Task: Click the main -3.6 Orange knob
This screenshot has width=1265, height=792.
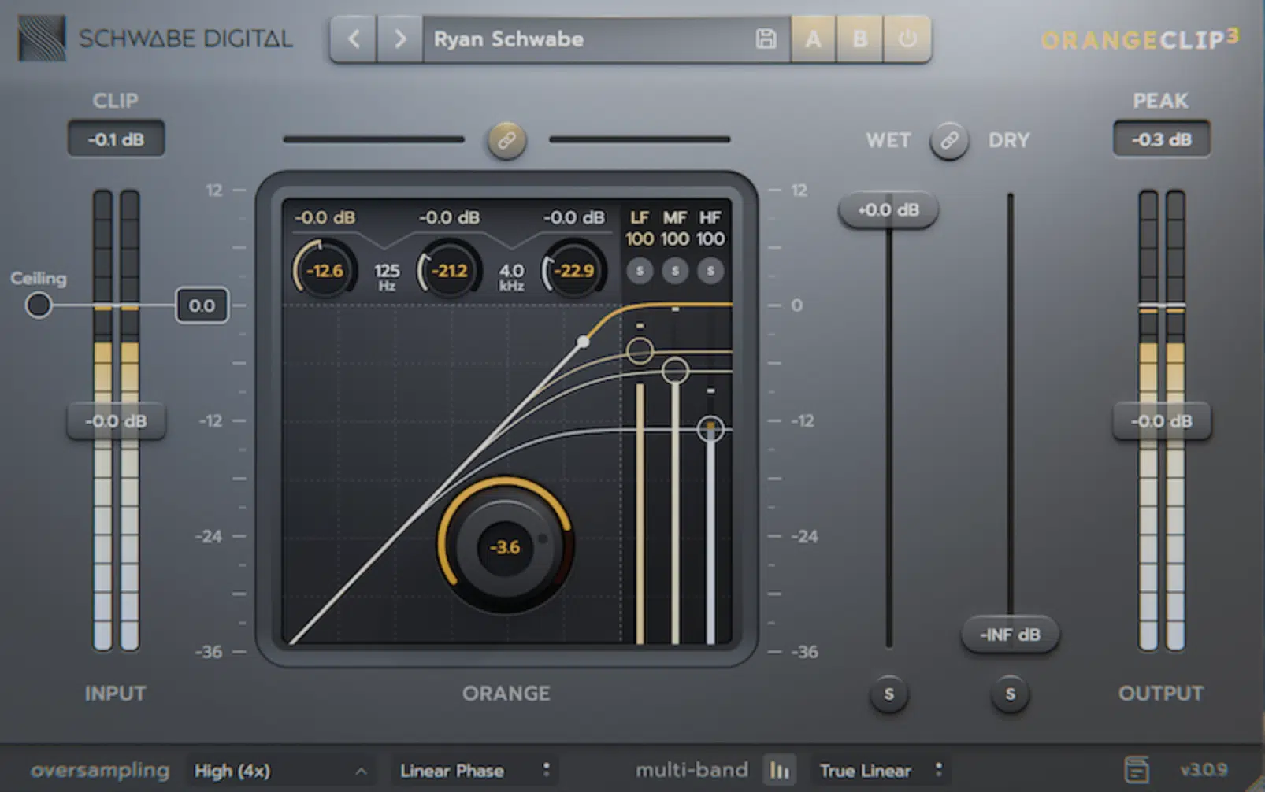Action: pyautogui.click(x=505, y=546)
